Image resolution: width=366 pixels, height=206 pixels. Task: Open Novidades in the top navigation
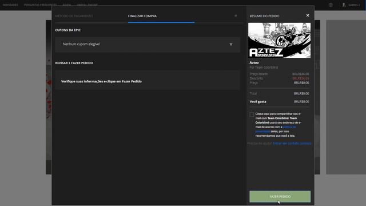pos(10,5)
